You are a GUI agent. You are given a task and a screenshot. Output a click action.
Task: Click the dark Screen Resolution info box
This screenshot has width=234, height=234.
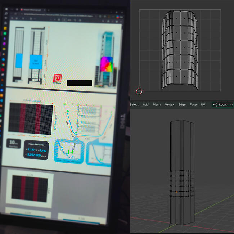(36, 149)
